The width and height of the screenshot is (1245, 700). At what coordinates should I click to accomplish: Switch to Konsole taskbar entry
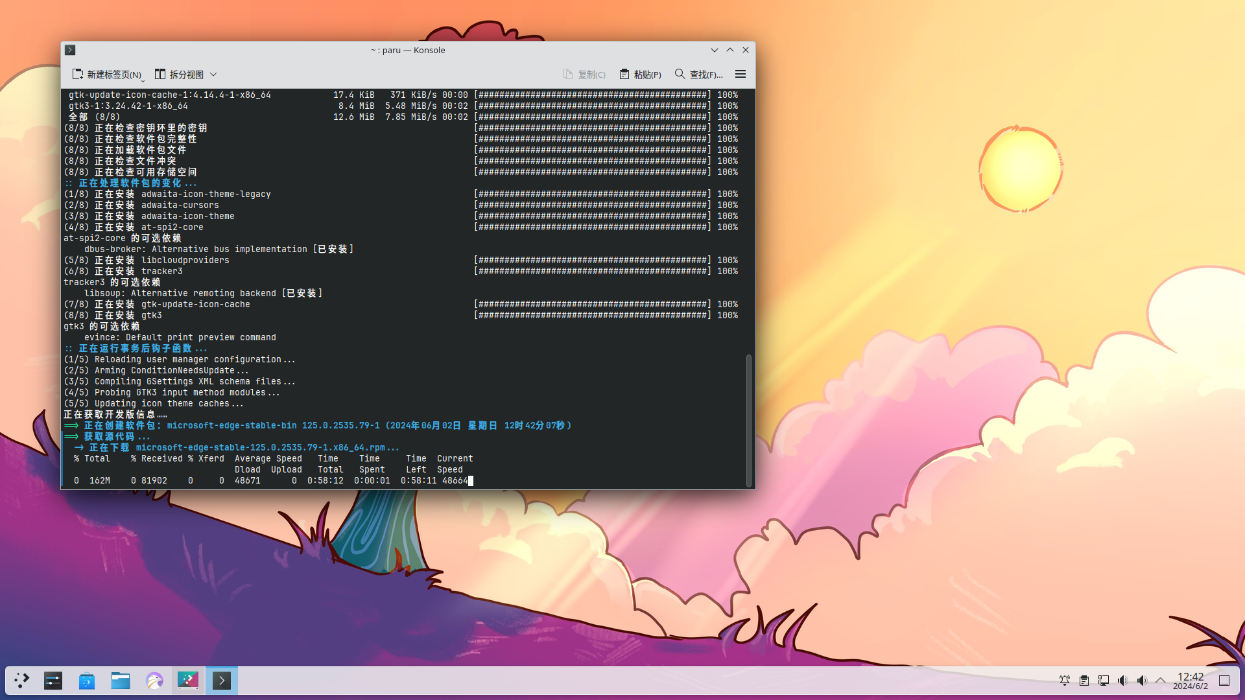coord(222,681)
